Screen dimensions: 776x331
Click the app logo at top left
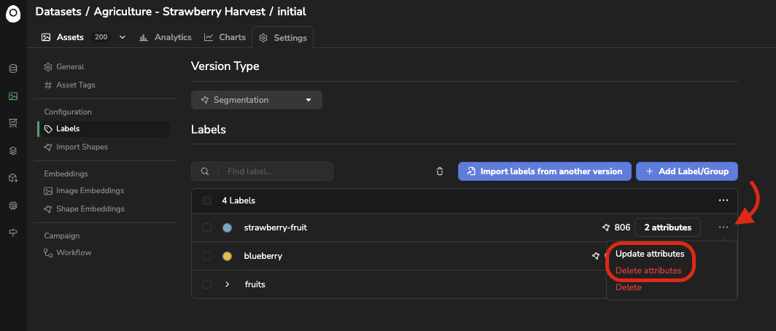click(13, 15)
